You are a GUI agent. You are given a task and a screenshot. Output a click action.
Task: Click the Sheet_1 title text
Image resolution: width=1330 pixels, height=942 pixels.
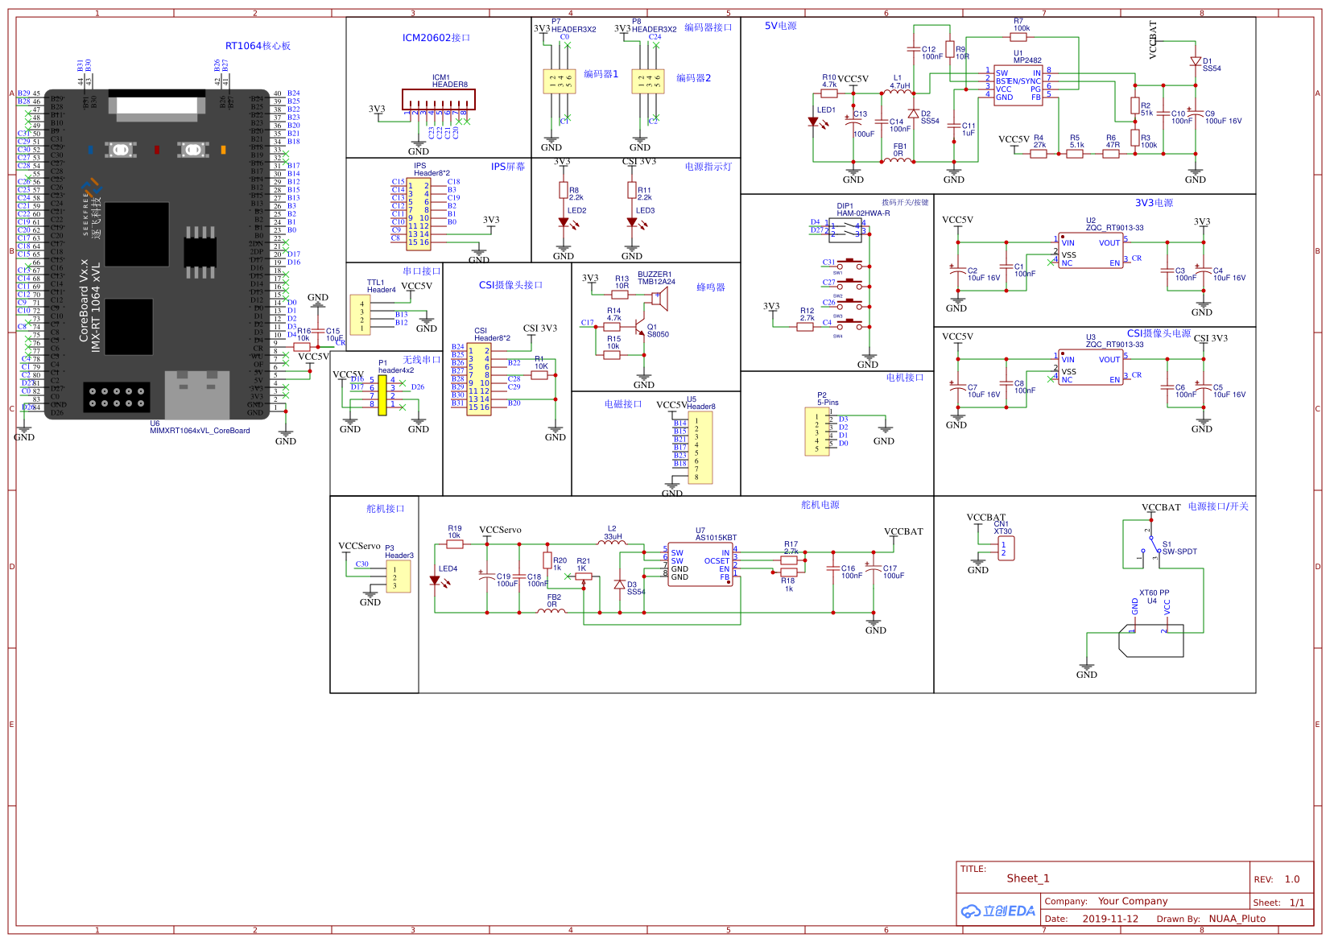click(x=1028, y=878)
